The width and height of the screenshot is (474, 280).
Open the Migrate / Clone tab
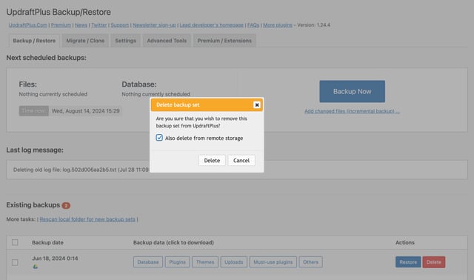(85, 41)
